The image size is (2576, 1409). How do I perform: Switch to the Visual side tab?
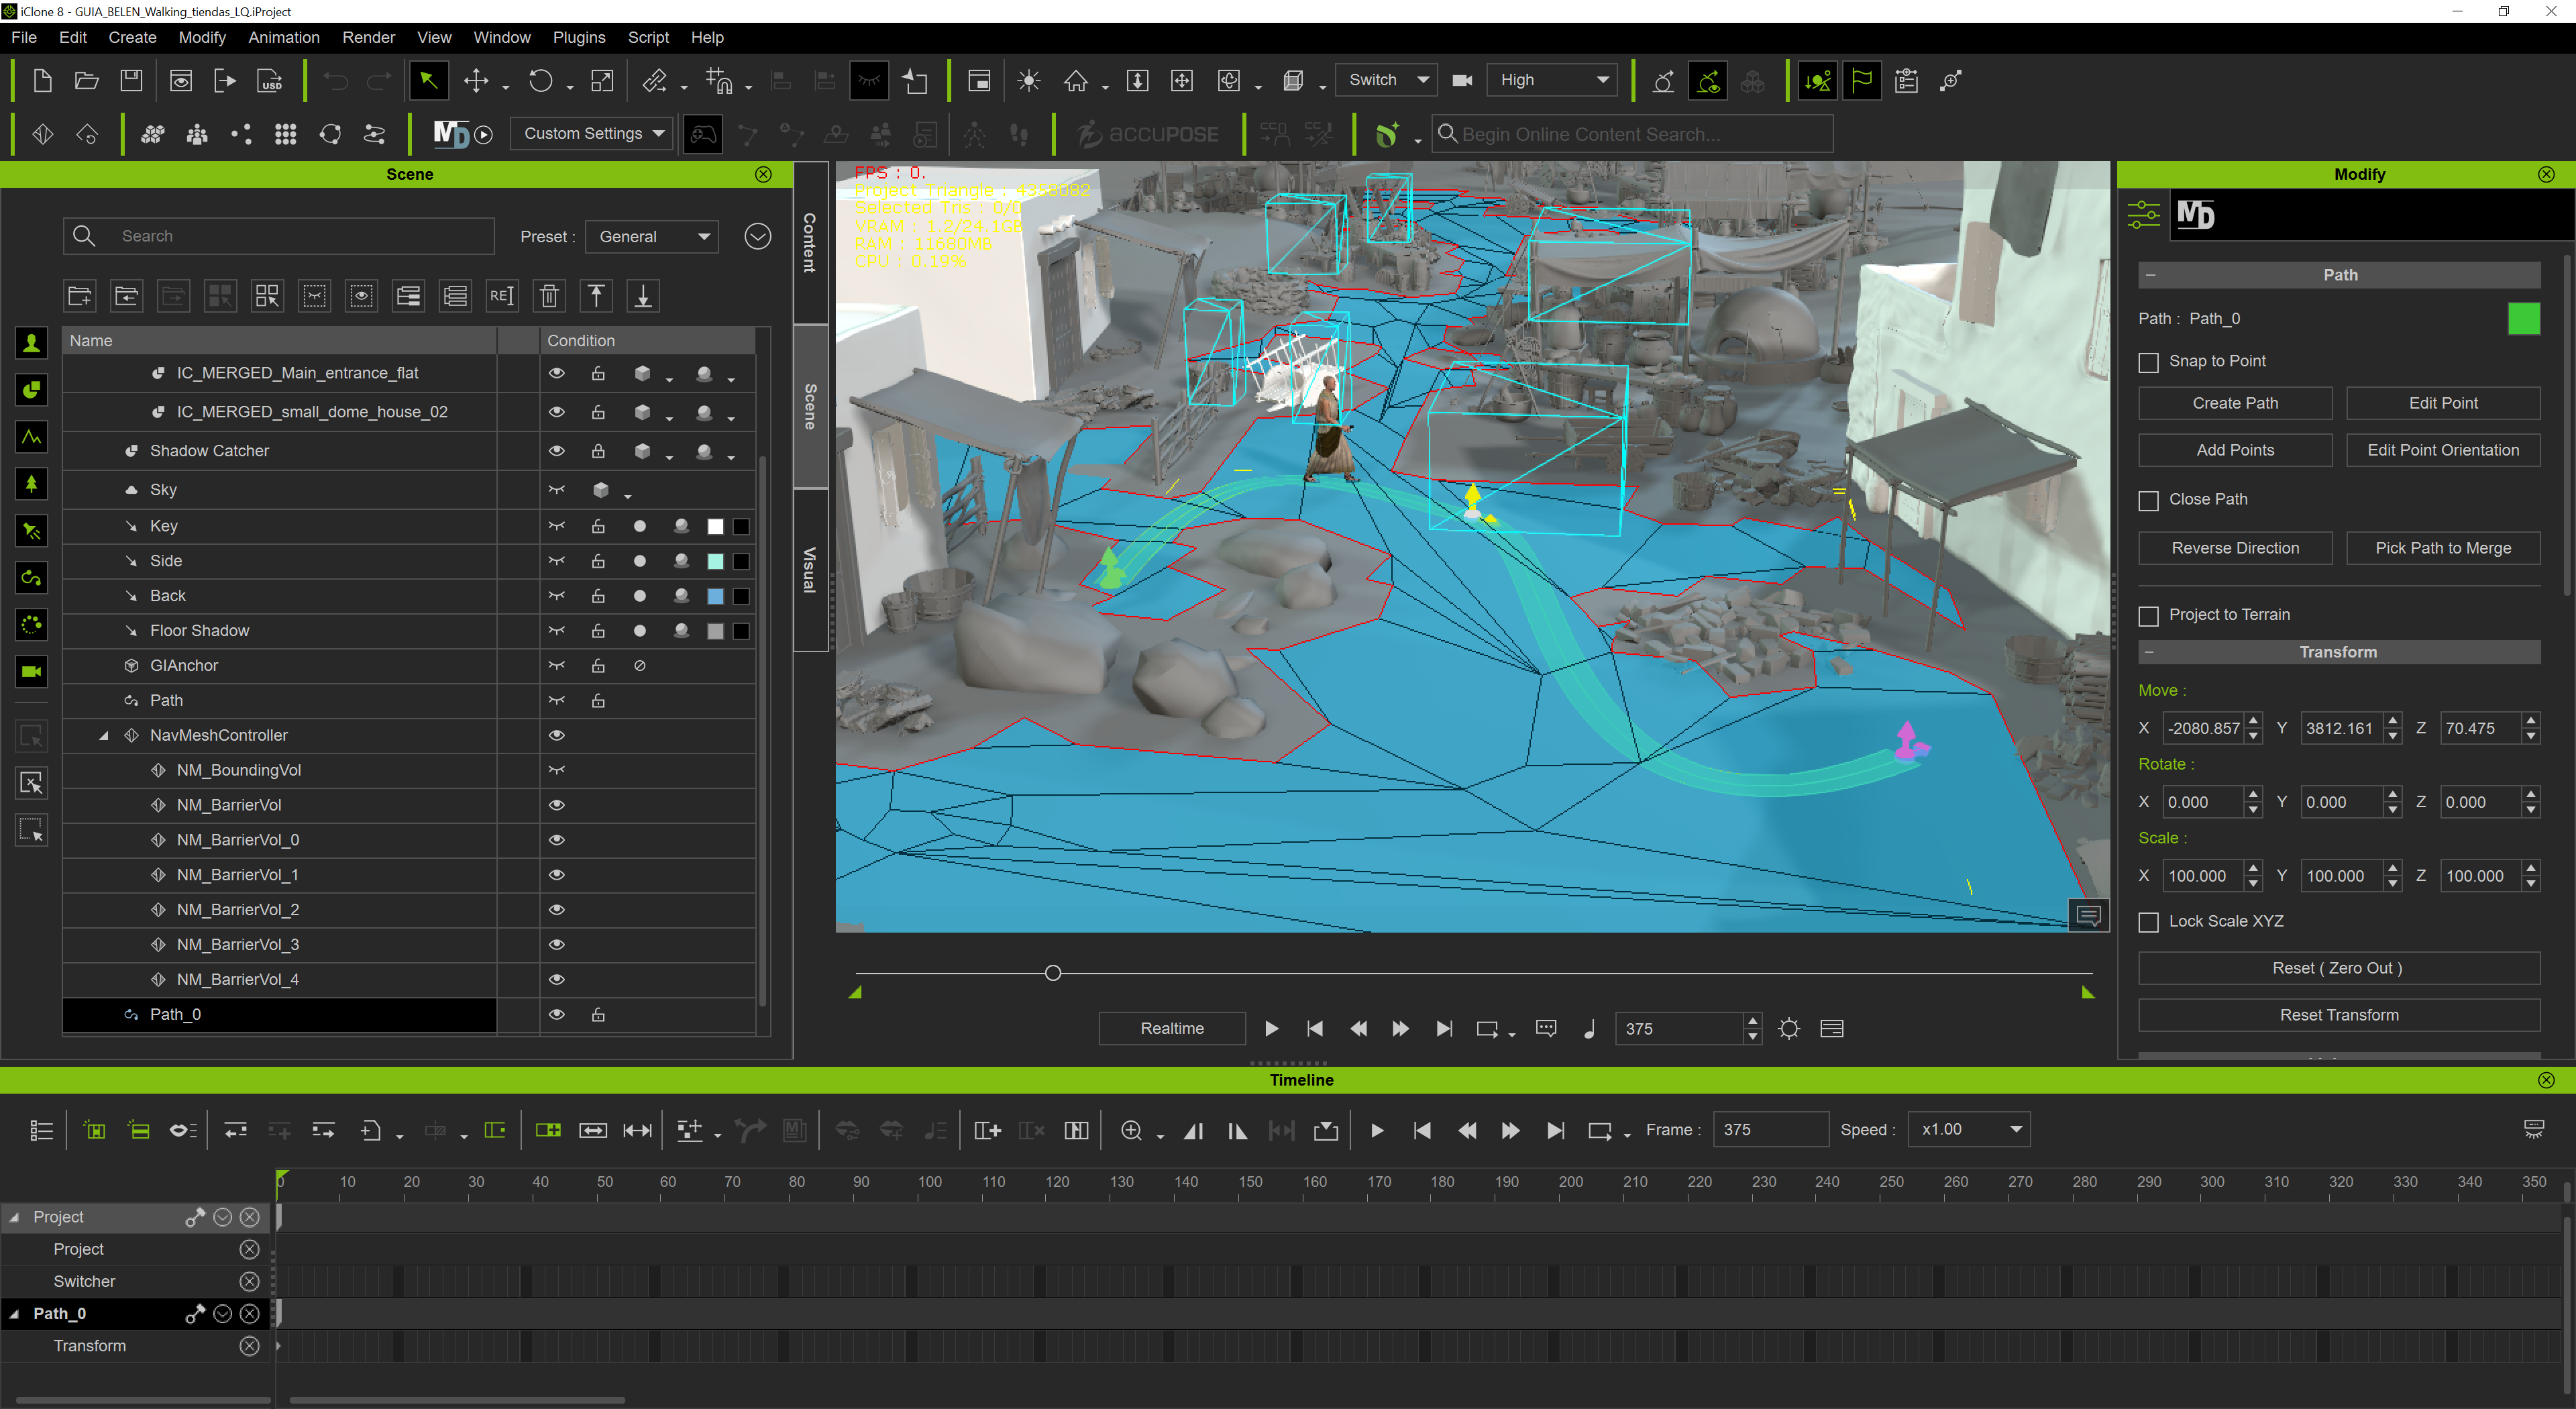pos(810,570)
